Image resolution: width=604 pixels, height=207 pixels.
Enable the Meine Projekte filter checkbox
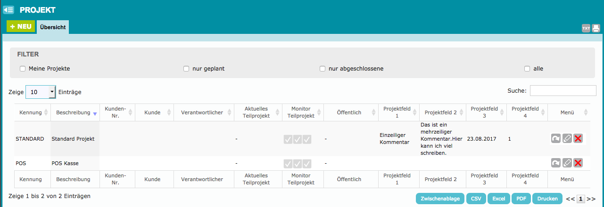[23, 69]
